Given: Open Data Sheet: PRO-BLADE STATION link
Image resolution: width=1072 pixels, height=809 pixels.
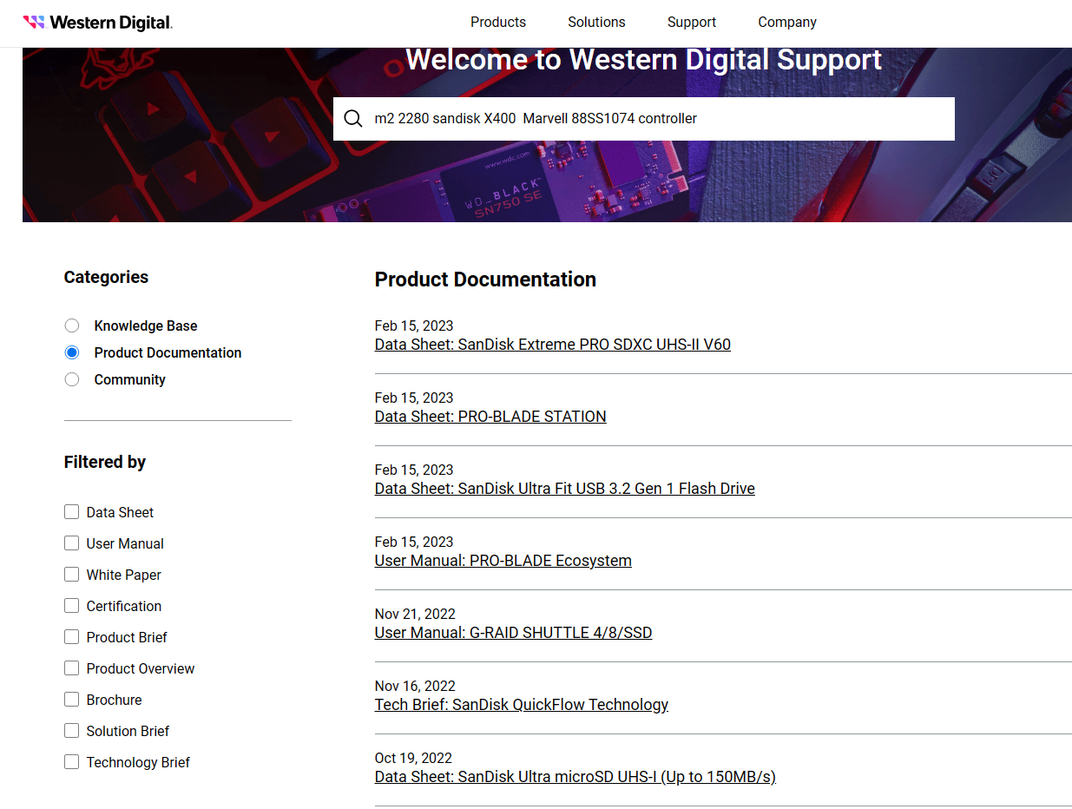Looking at the screenshot, I should [x=490, y=417].
